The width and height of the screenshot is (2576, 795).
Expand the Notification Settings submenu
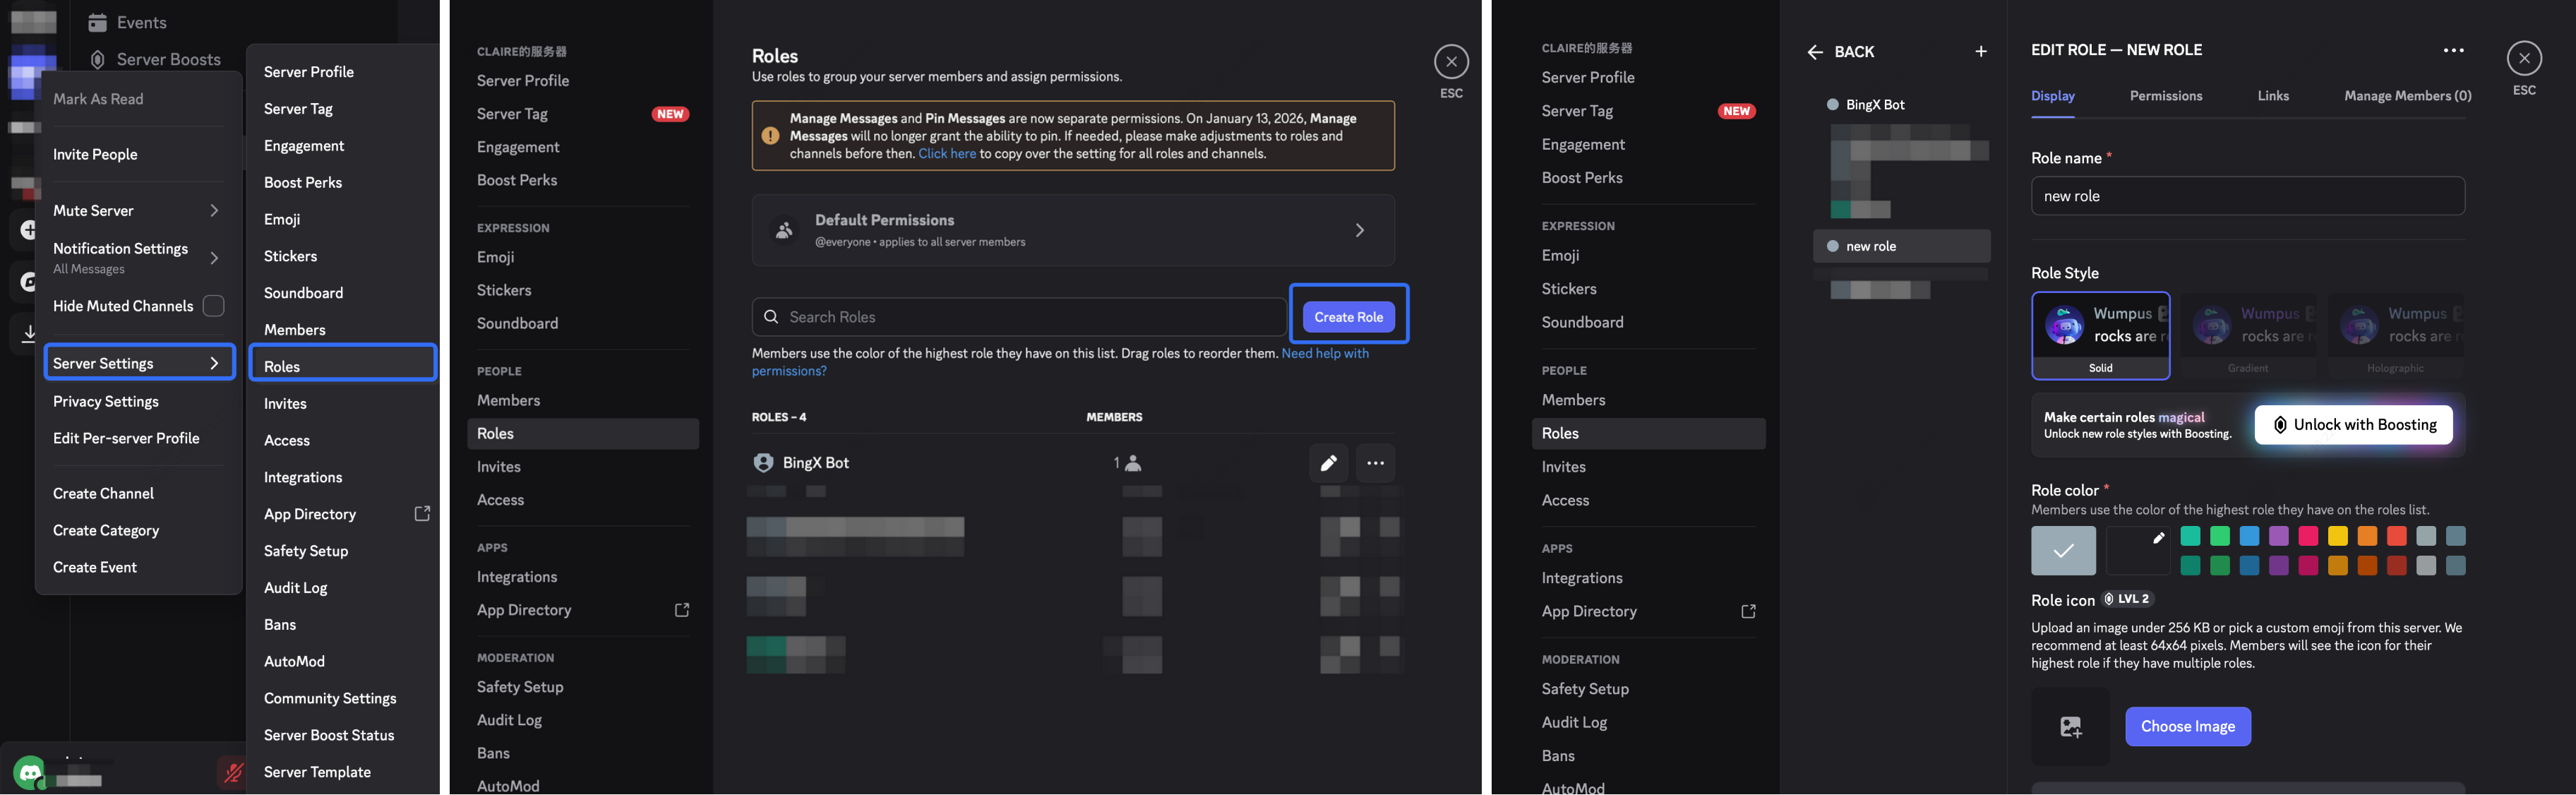(x=214, y=257)
